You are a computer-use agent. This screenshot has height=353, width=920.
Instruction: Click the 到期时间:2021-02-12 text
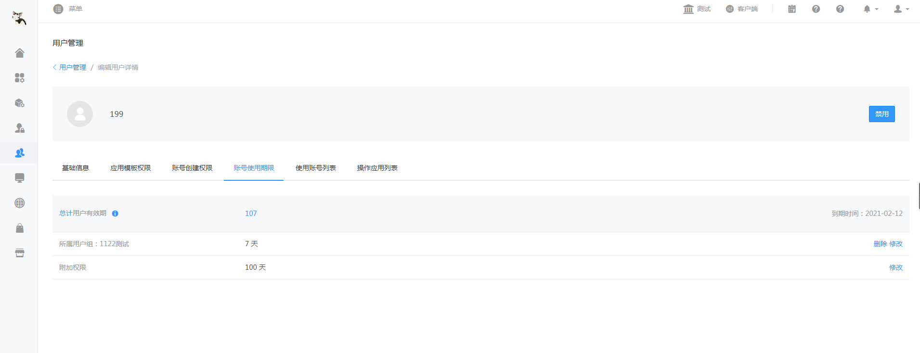(x=867, y=214)
